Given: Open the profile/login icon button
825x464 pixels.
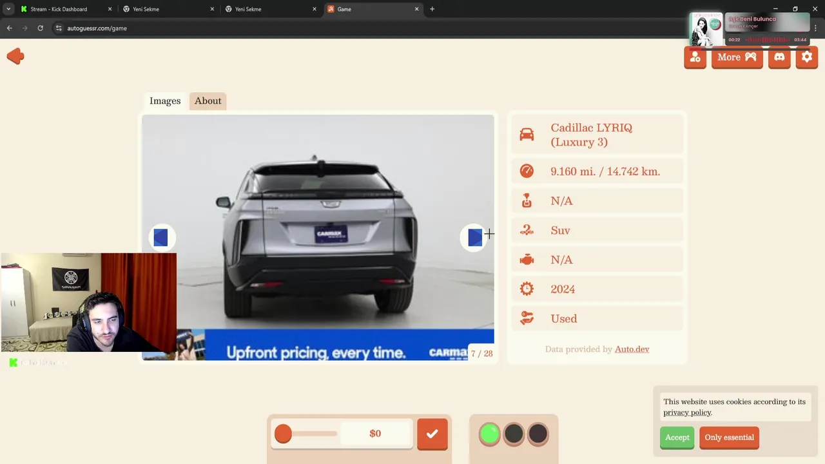Looking at the screenshot, I should coord(695,57).
